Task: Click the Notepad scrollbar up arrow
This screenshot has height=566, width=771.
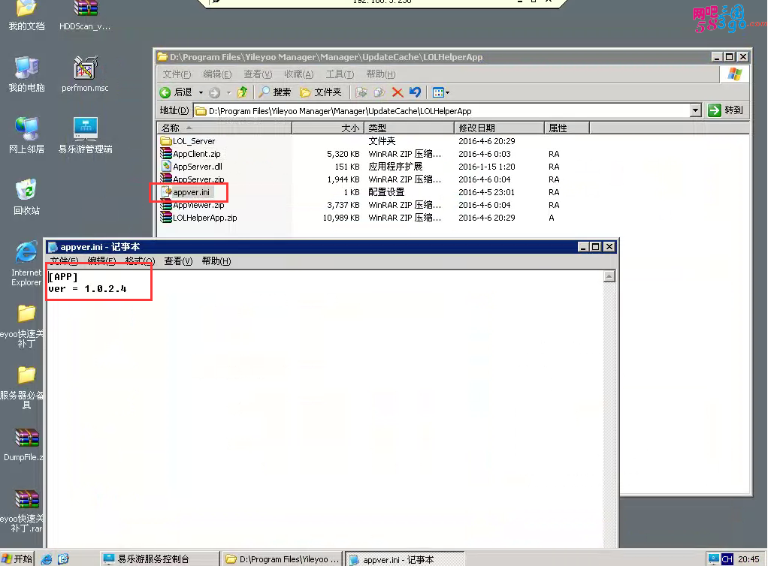Action: pos(609,276)
